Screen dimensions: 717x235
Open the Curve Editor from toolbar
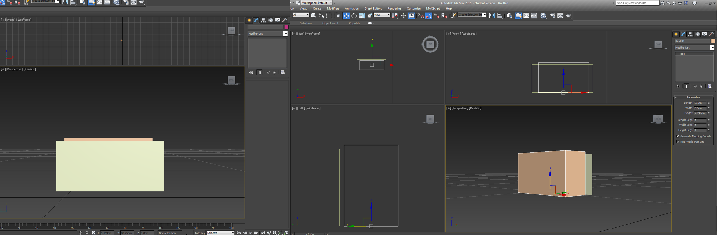click(x=526, y=16)
